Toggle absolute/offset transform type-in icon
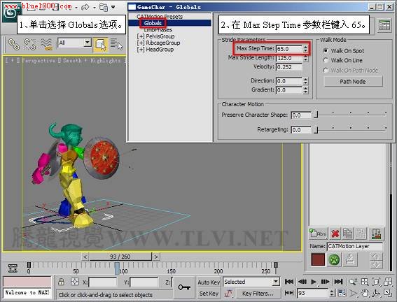397x302 pixels. 74,282
